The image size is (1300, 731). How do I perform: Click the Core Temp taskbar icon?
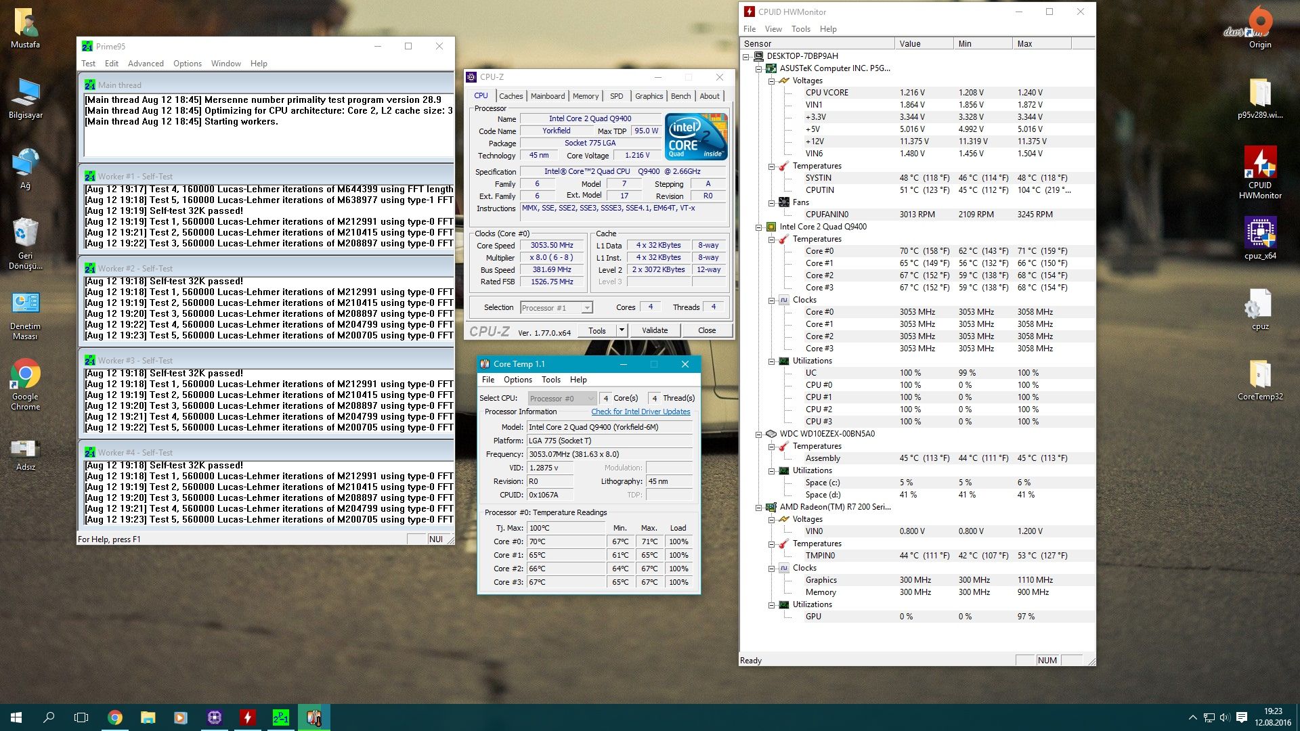point(313,717)
